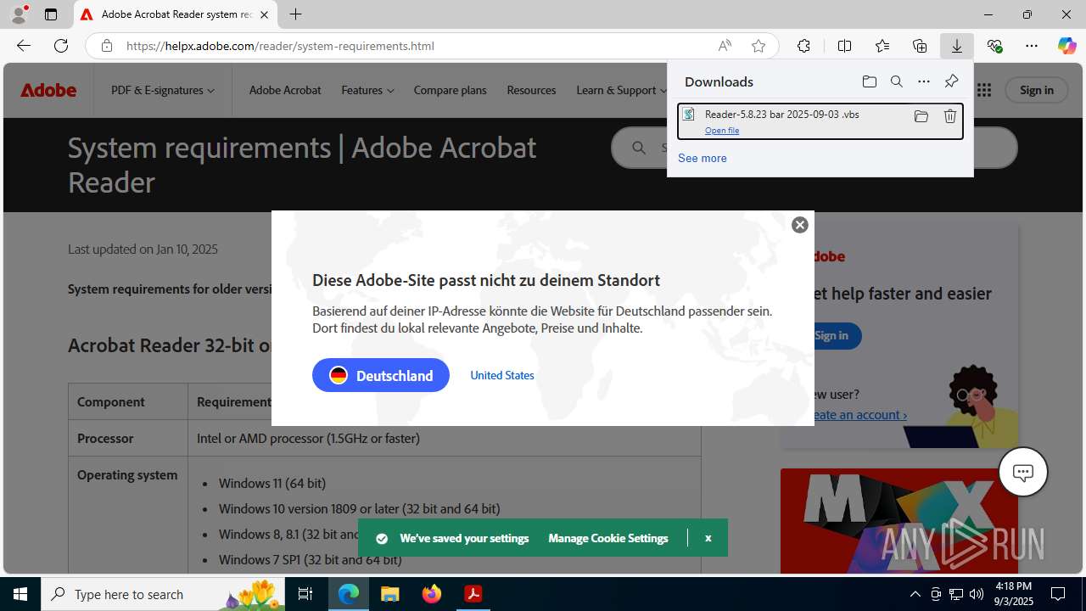Show Reader vbs file in folder
Image resolution: width=1086 pixels, height=611 pixels.
pos(921,116)
